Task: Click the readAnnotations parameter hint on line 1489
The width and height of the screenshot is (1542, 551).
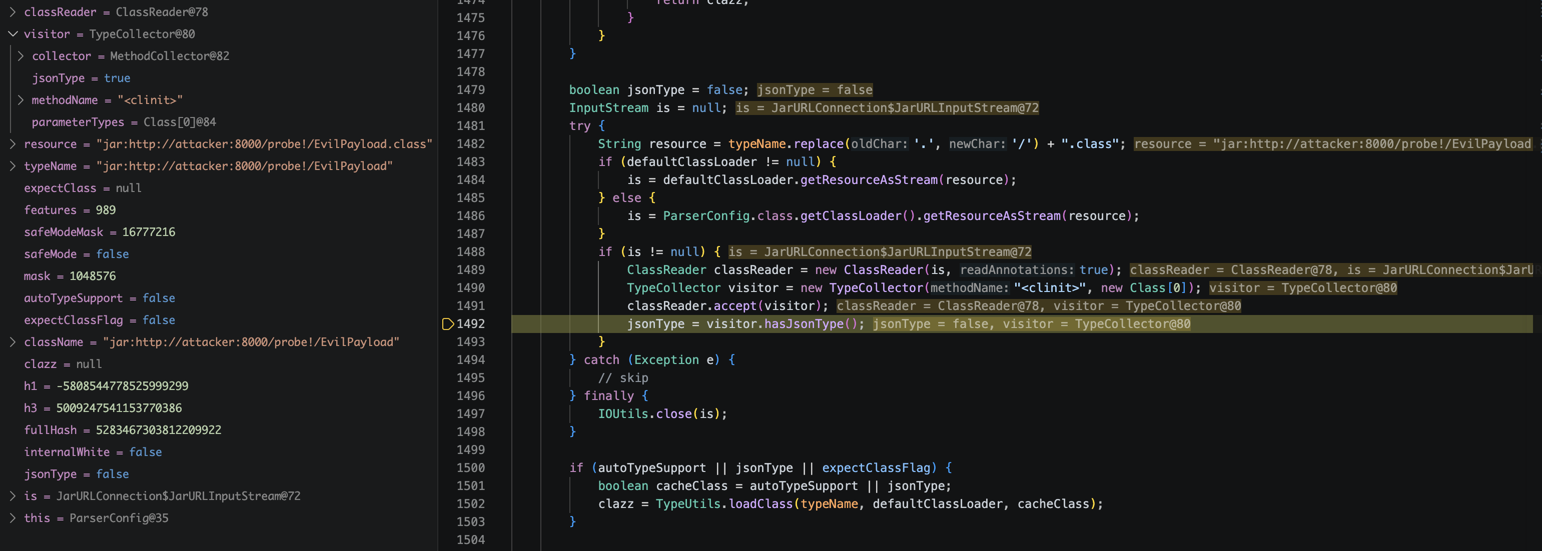Action: pyautogui.click(x=1017, y=270)
